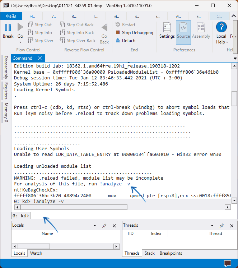Click the Locals horizontal scrollbar thumb

[x=34, y=246]
